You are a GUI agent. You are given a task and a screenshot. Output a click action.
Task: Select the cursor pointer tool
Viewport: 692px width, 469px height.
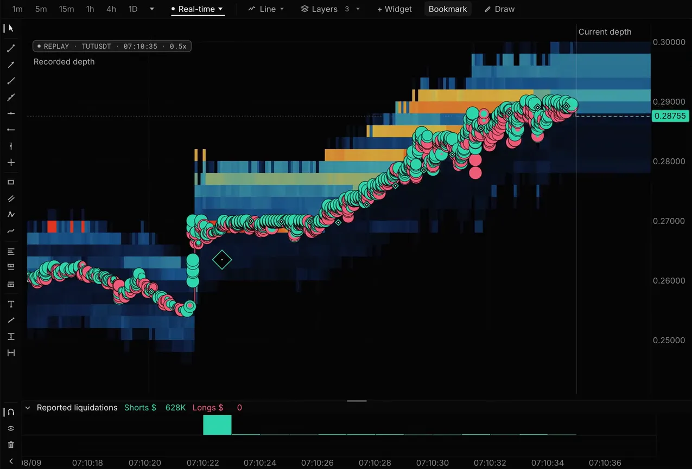[x=11, y=28]
